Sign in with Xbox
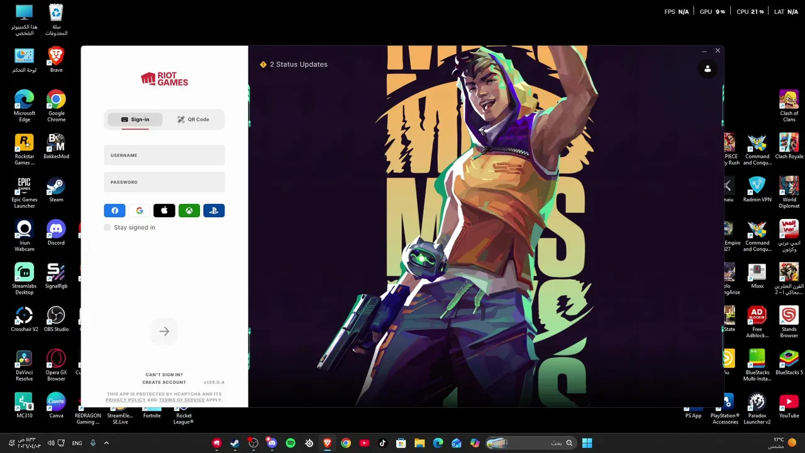Image resolution: width=805 pixels, height=453 pixels. pos(189,211)
